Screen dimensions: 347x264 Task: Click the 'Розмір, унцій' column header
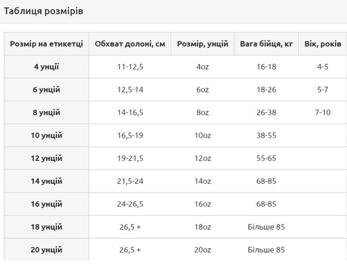(203, 44)
